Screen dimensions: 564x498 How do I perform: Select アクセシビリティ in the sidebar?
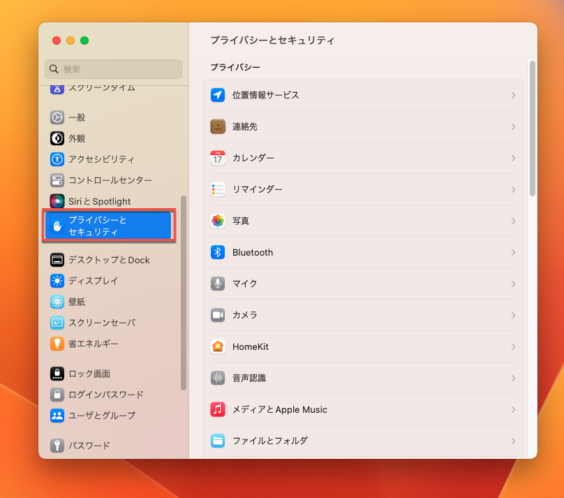101,159
